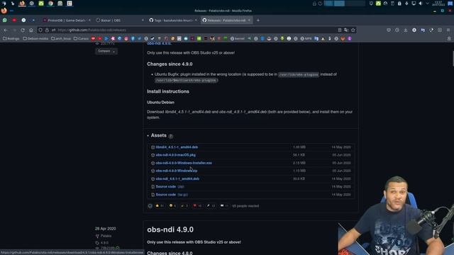Open the system volume control

[421, 4]
